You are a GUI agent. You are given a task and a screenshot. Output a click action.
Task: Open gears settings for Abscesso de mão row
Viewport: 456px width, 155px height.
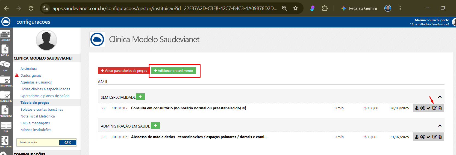tap(422, 137)
